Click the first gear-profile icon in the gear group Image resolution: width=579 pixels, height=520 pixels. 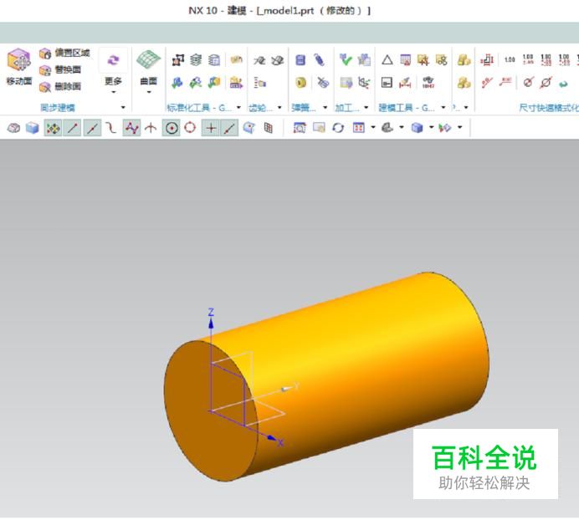259,60
